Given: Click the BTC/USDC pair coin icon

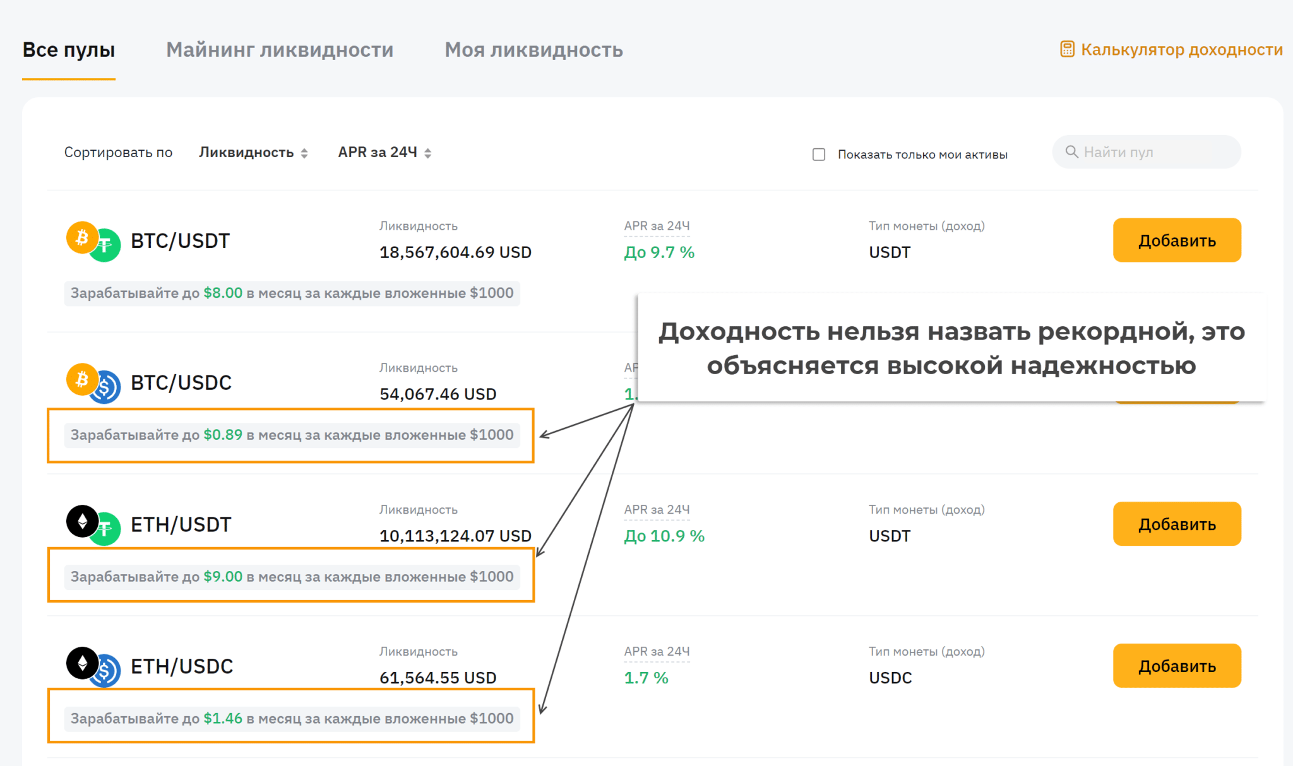Looking at the screenshot, I should 93,383.
